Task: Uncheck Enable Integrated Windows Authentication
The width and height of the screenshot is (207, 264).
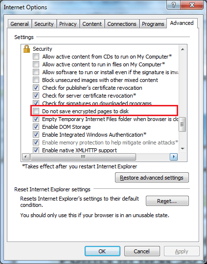Action: 36,134
